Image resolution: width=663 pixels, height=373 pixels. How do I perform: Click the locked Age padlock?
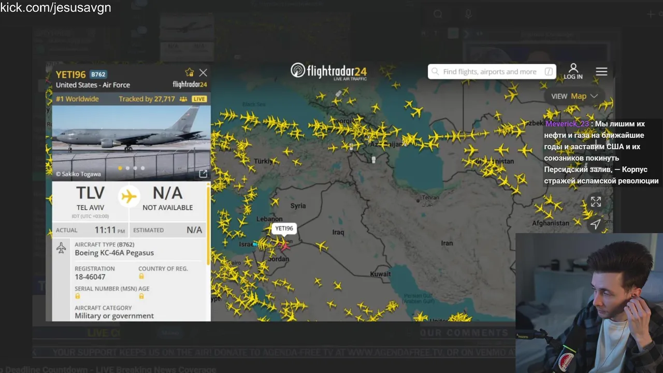click(141, 296)
